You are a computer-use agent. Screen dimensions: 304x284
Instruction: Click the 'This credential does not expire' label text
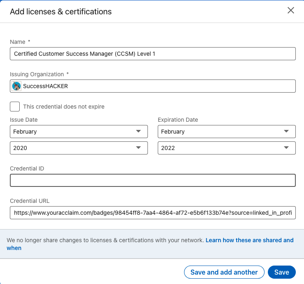(x=64, y=107)
